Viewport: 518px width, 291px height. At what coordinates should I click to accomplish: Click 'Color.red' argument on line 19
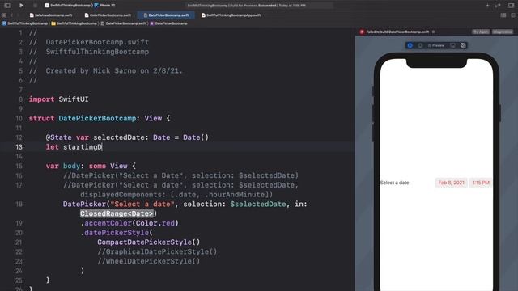[x=155, y=223]
